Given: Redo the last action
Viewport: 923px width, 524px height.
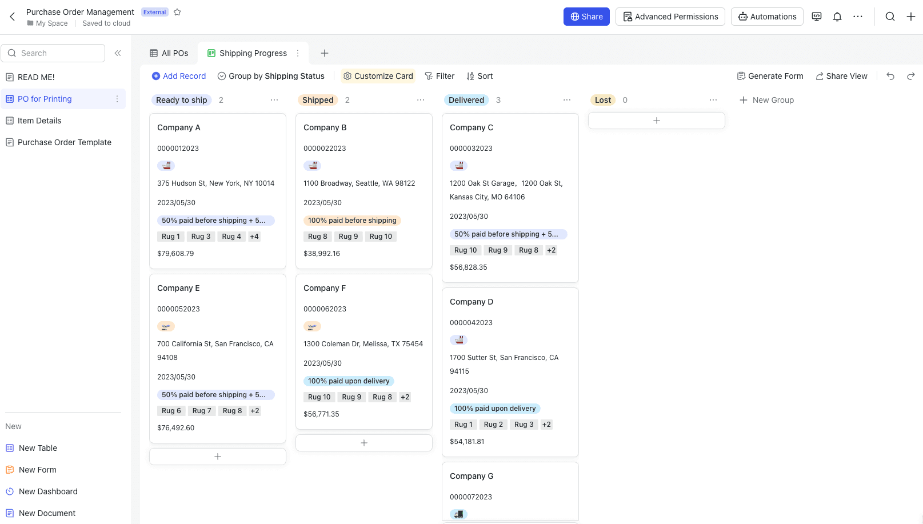Looking at the screenshot, I should click(x=911, y=76).
